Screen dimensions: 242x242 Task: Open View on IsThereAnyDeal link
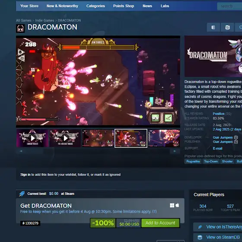click(x=218, y=227)
